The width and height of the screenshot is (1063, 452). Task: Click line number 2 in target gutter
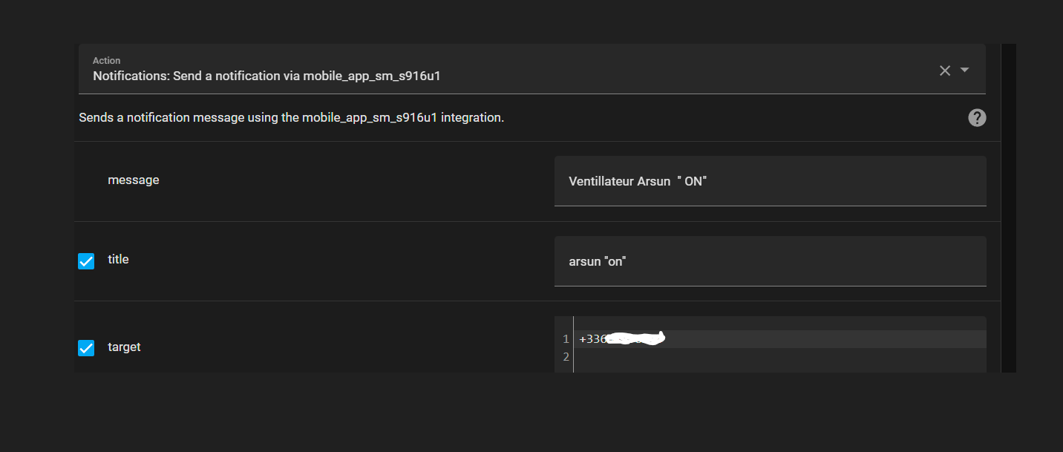(566, 357)
